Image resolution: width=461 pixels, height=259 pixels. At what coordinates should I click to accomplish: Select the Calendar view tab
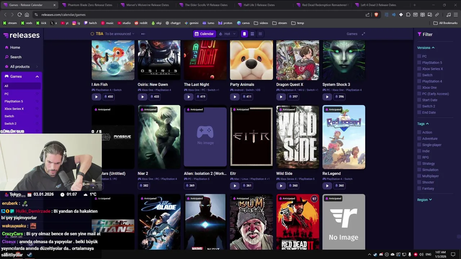204,34
